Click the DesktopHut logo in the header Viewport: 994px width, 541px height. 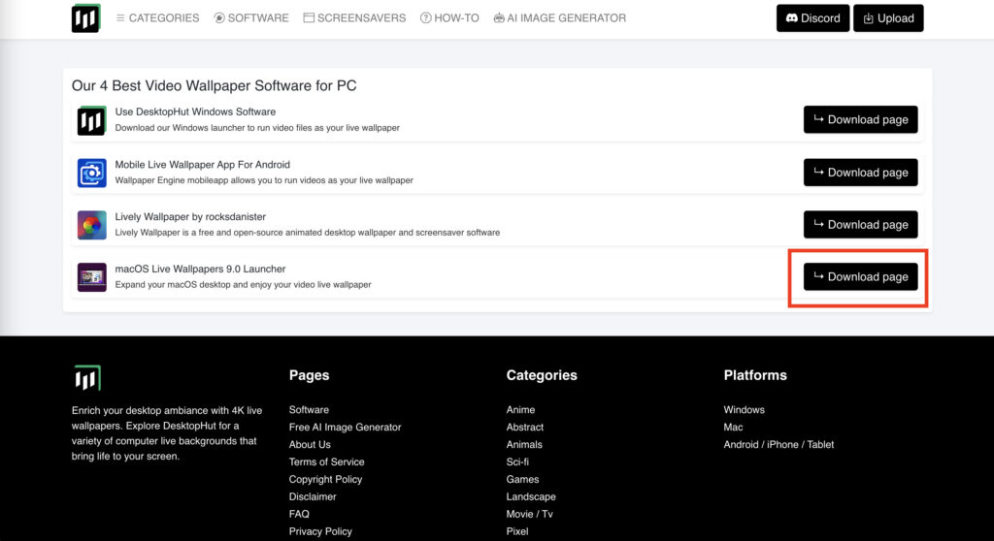(86, 17)
